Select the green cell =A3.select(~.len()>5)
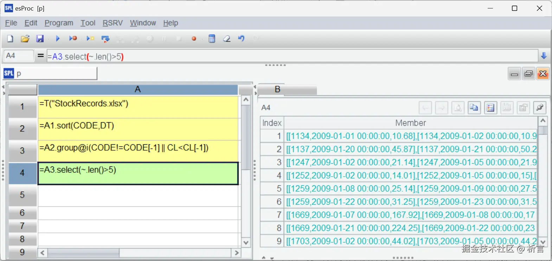Viewport: 552px width, 261px height. click(x=138, y=173)
